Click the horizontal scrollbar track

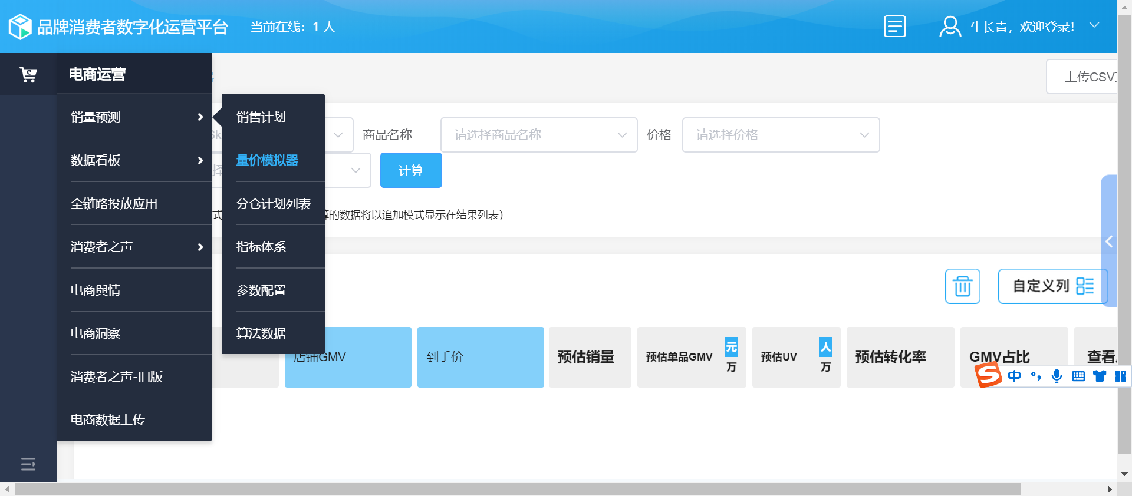518,490
